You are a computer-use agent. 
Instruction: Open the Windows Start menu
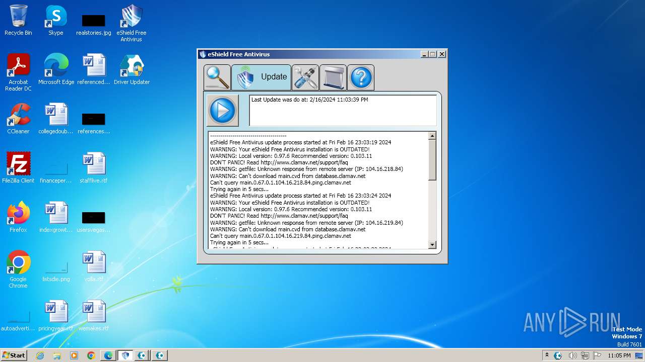click(14, 355)
